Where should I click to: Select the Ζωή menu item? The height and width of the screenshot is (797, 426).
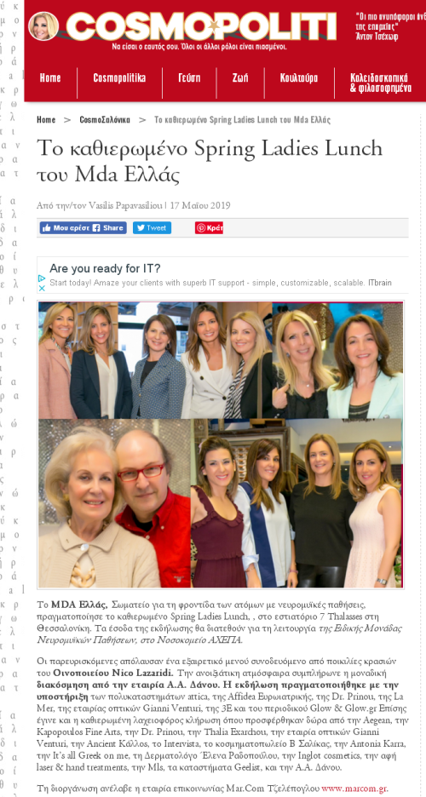click(x=240, y=77)
